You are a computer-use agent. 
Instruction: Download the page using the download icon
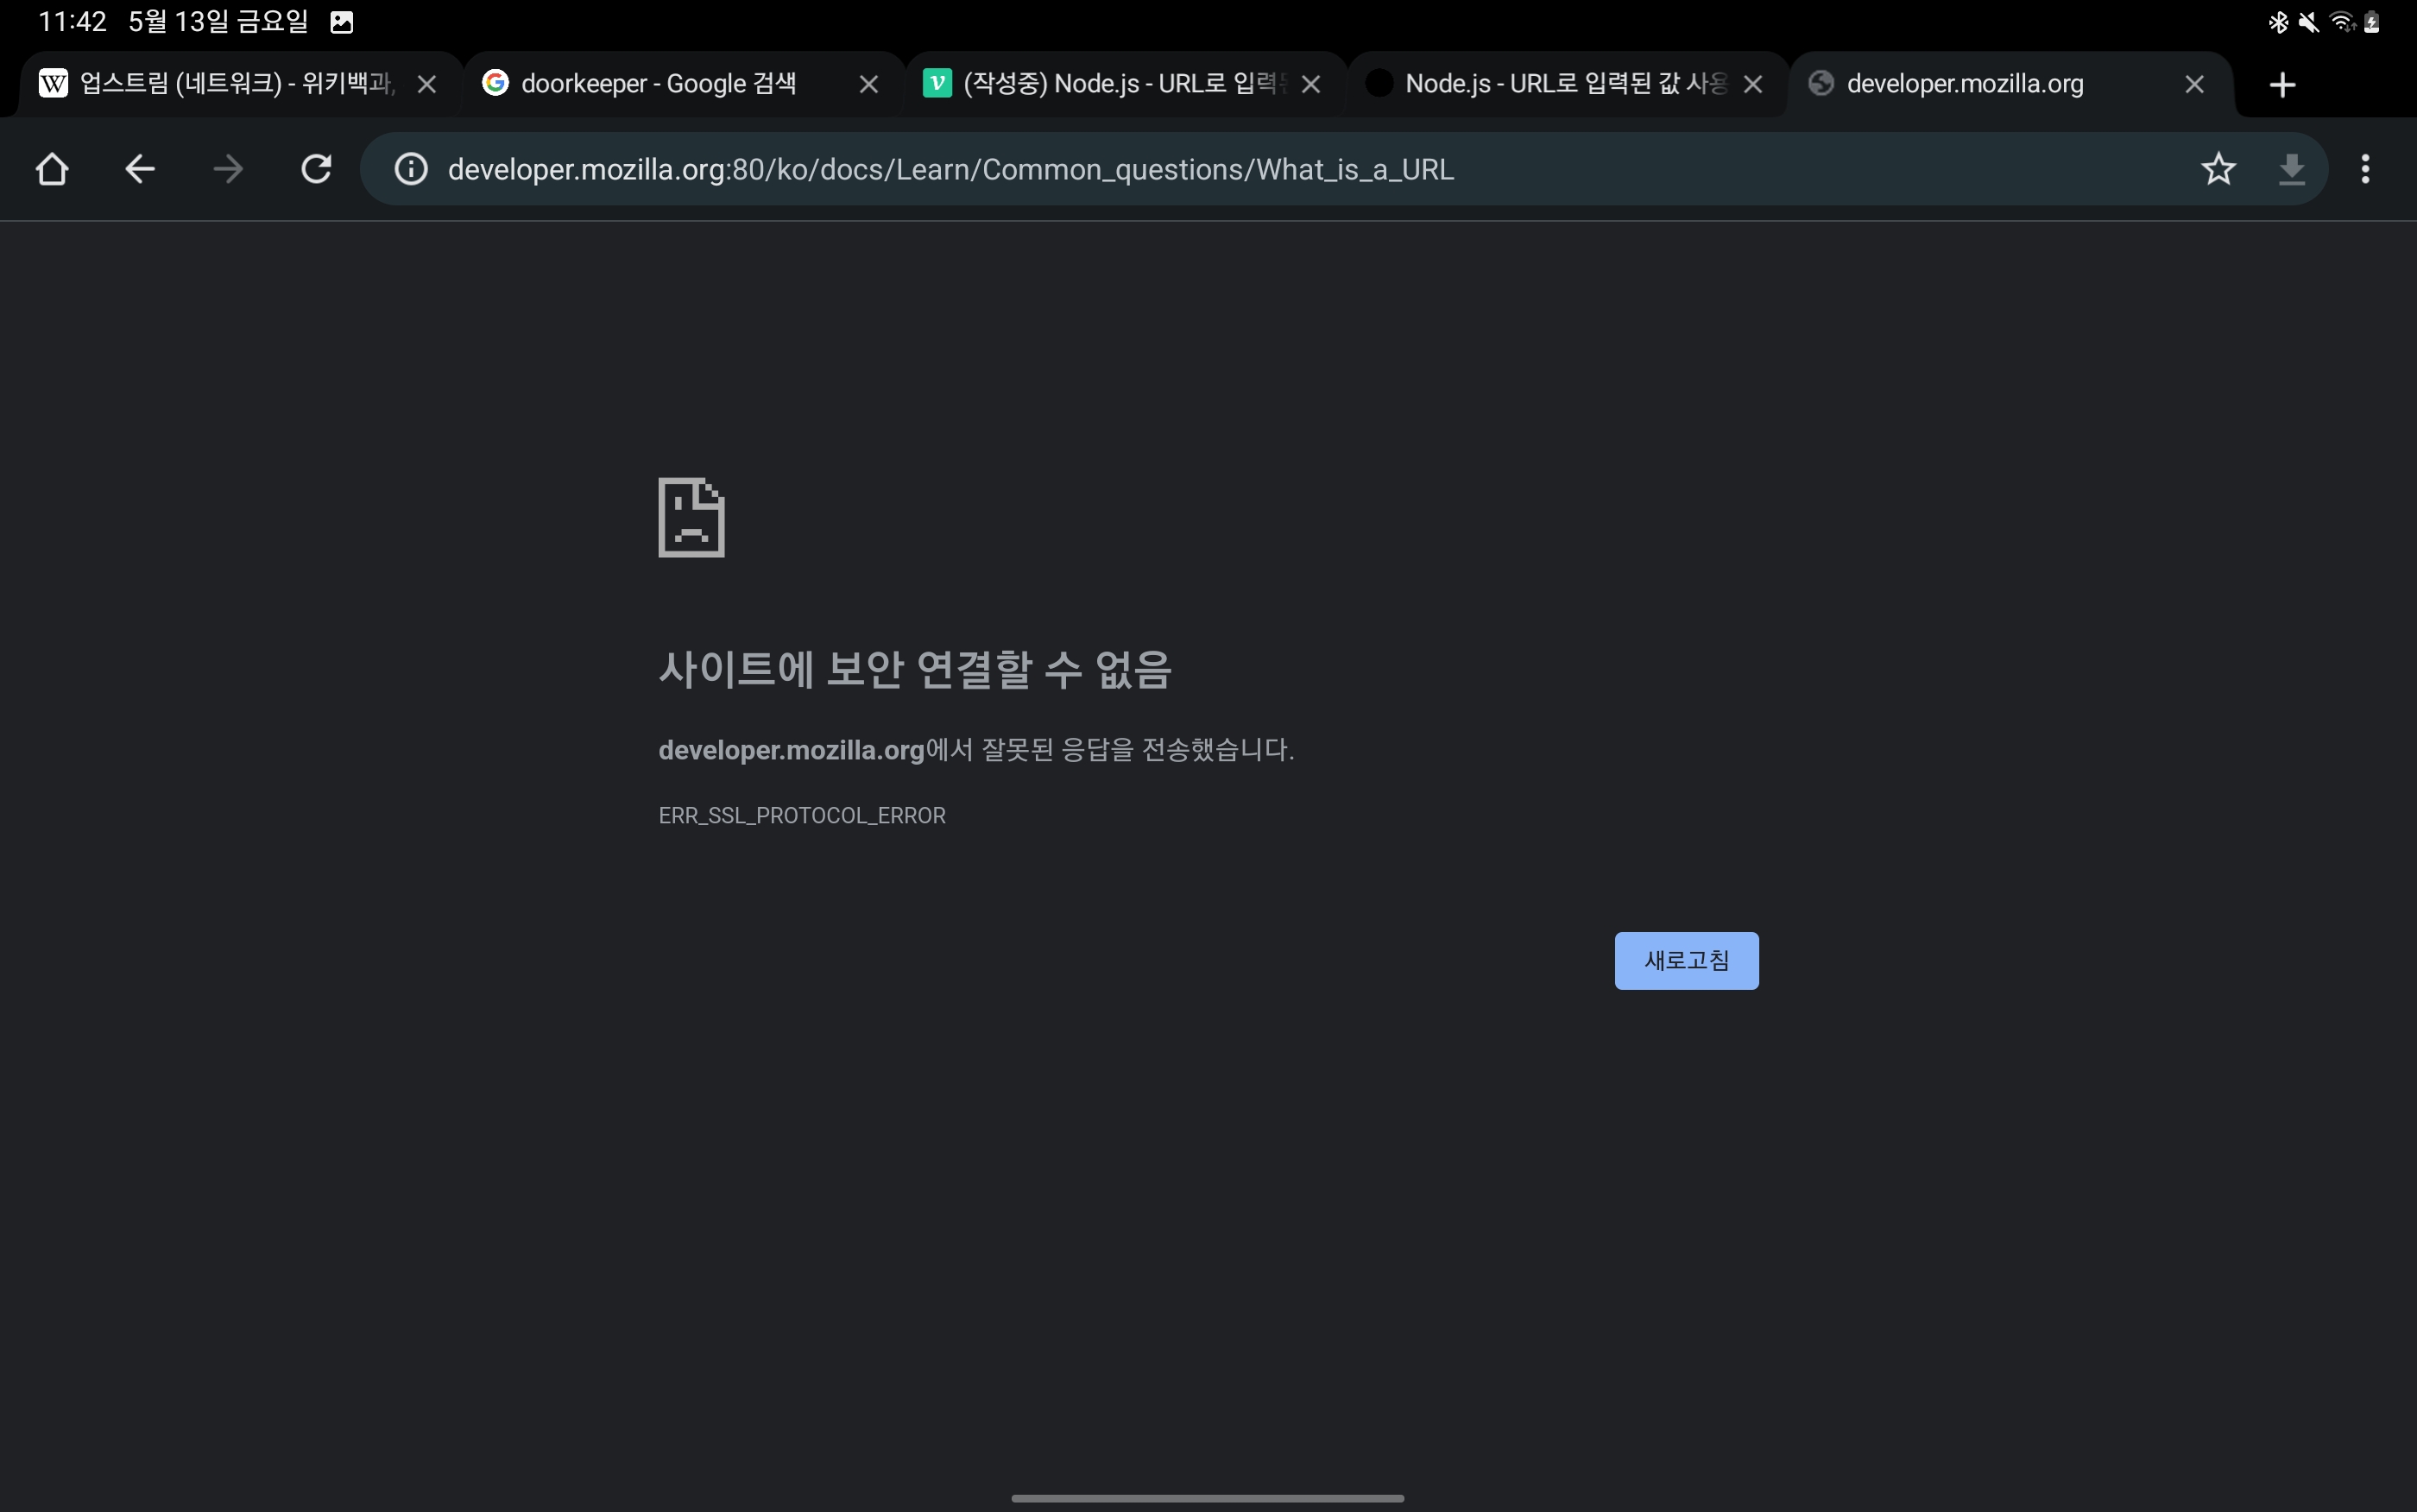2292,169
